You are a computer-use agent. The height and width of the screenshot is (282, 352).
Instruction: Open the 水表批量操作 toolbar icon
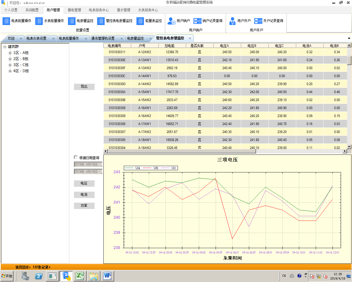[x=39, y=21]
